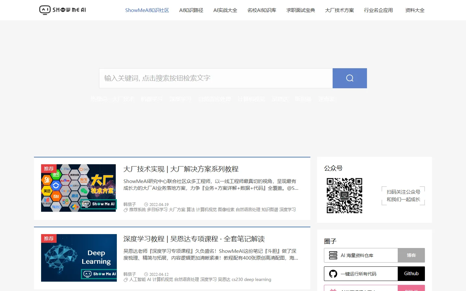
Task: Open the 求职面试宝典 menu
Action: 301,10
